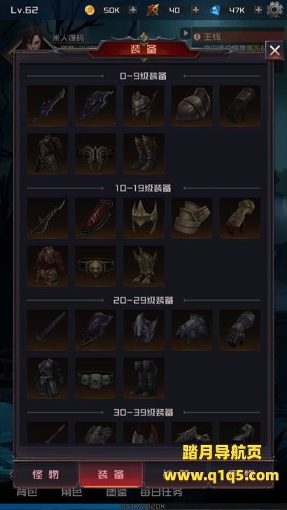Open the lion belt in 10-19级装备
Viewport: 287px width, 510px height.
(x=96, y=266)
